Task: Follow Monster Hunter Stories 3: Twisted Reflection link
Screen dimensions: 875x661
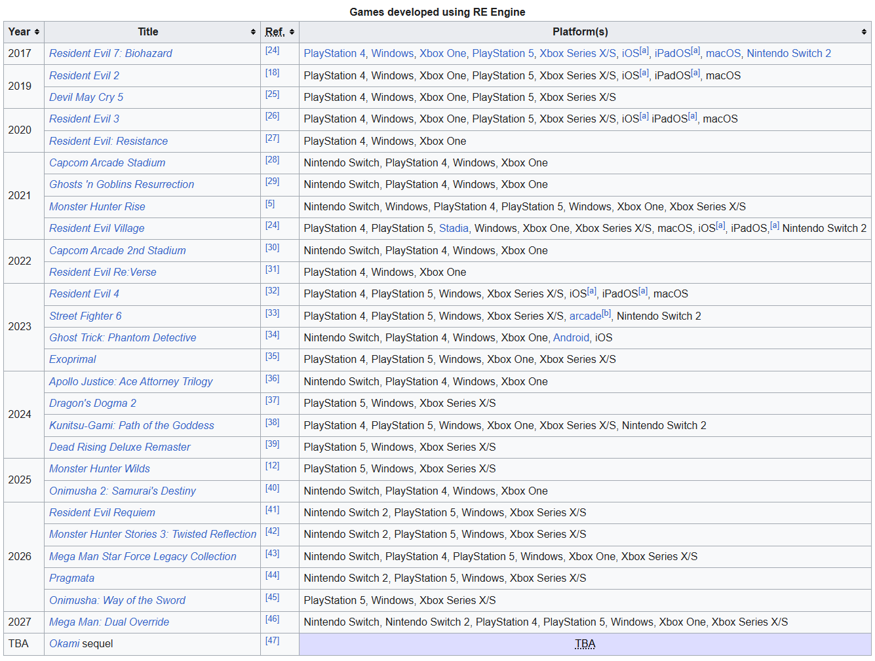Action: pos(153,535)
